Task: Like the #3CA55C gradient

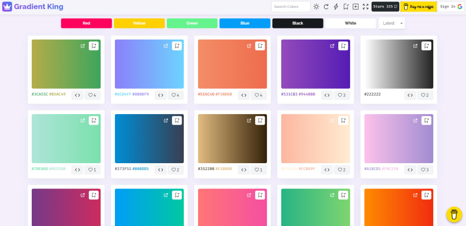Action: tap(93, 95)
